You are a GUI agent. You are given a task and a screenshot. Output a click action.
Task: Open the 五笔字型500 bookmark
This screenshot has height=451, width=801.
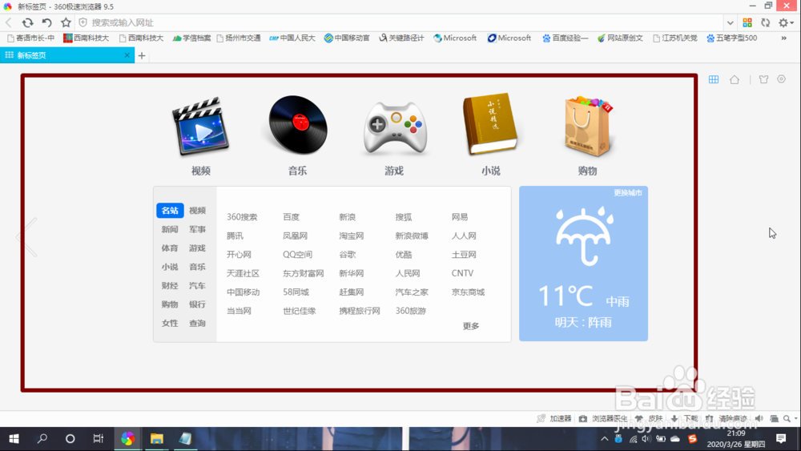[x=731, y=38]
